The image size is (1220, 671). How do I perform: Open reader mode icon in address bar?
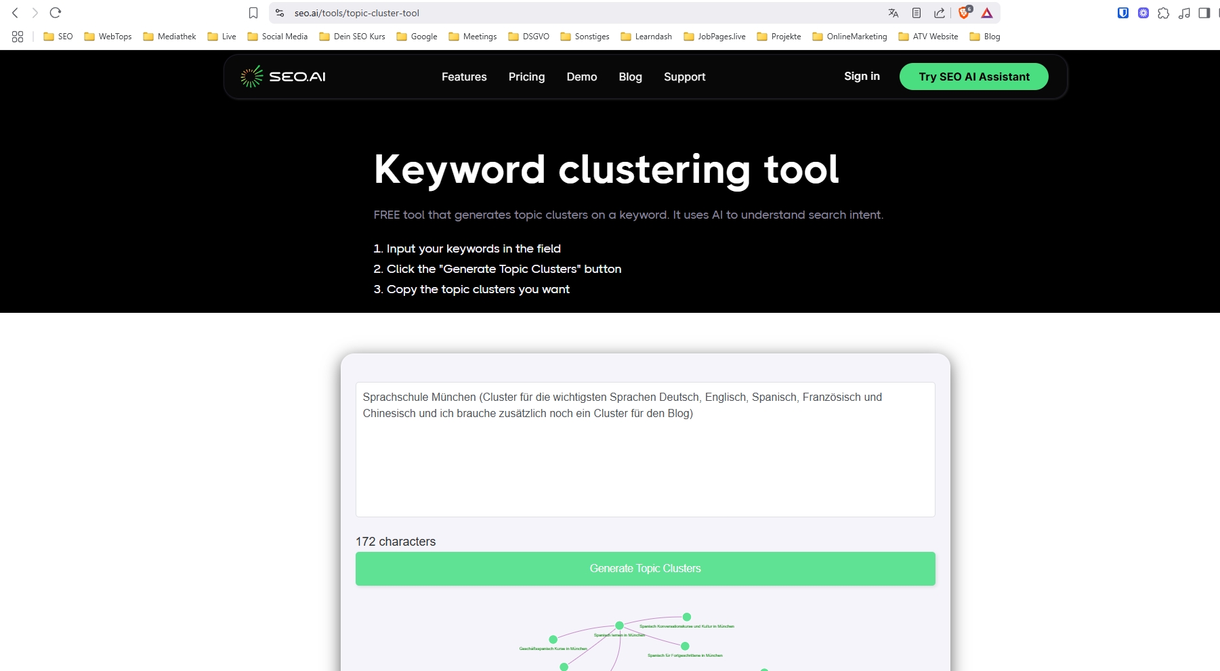[917, 13]
